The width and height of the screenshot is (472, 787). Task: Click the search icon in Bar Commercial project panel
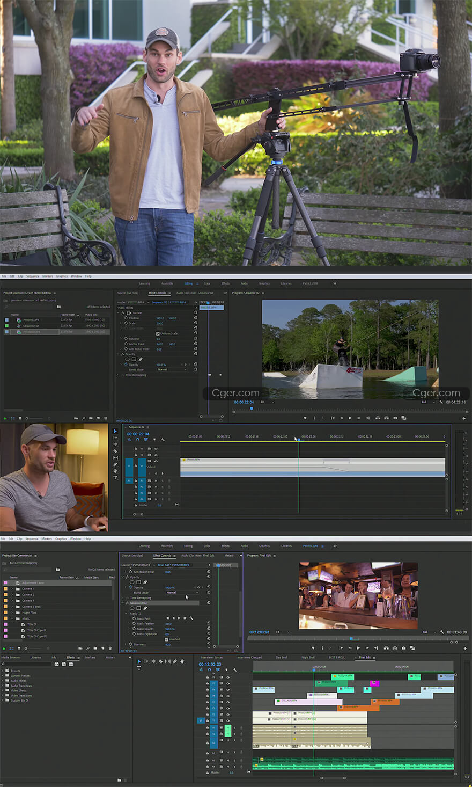(x=87, y=648)
